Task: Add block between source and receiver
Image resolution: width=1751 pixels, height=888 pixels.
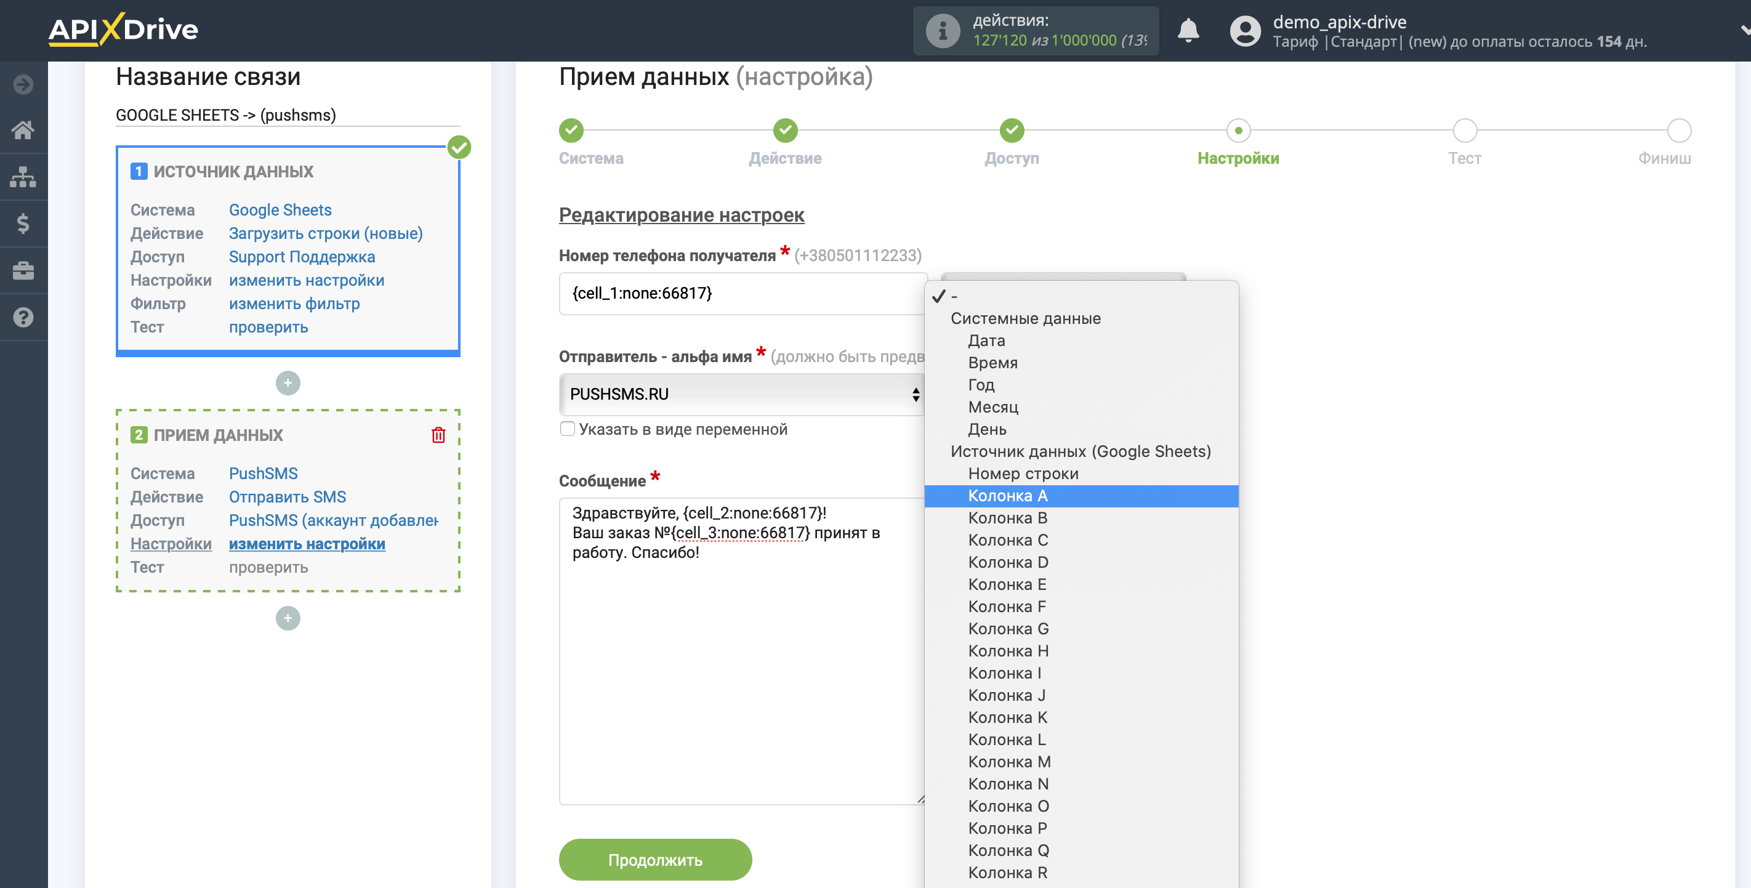Action: (288, 383)
